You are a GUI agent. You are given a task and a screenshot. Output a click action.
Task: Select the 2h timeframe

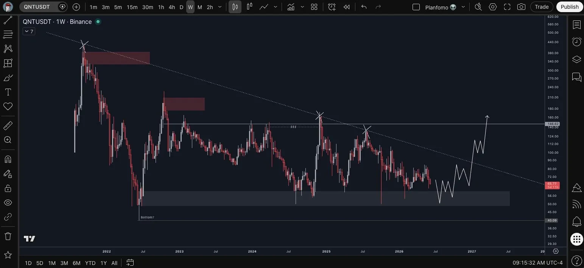pyautogui.click(x=210, y=7)
